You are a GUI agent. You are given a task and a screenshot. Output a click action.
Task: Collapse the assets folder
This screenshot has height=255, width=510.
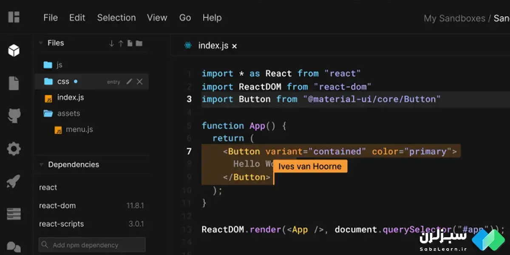(x=48, y=113)
